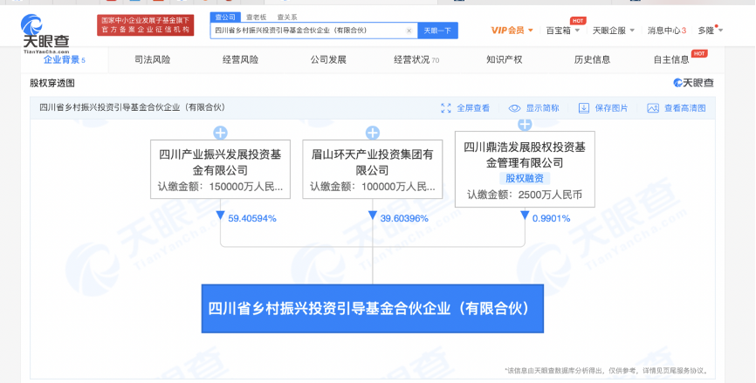Switch to the 经营风险 tab
The width and height of the screenshot is (756, 383).
[240, 59]
